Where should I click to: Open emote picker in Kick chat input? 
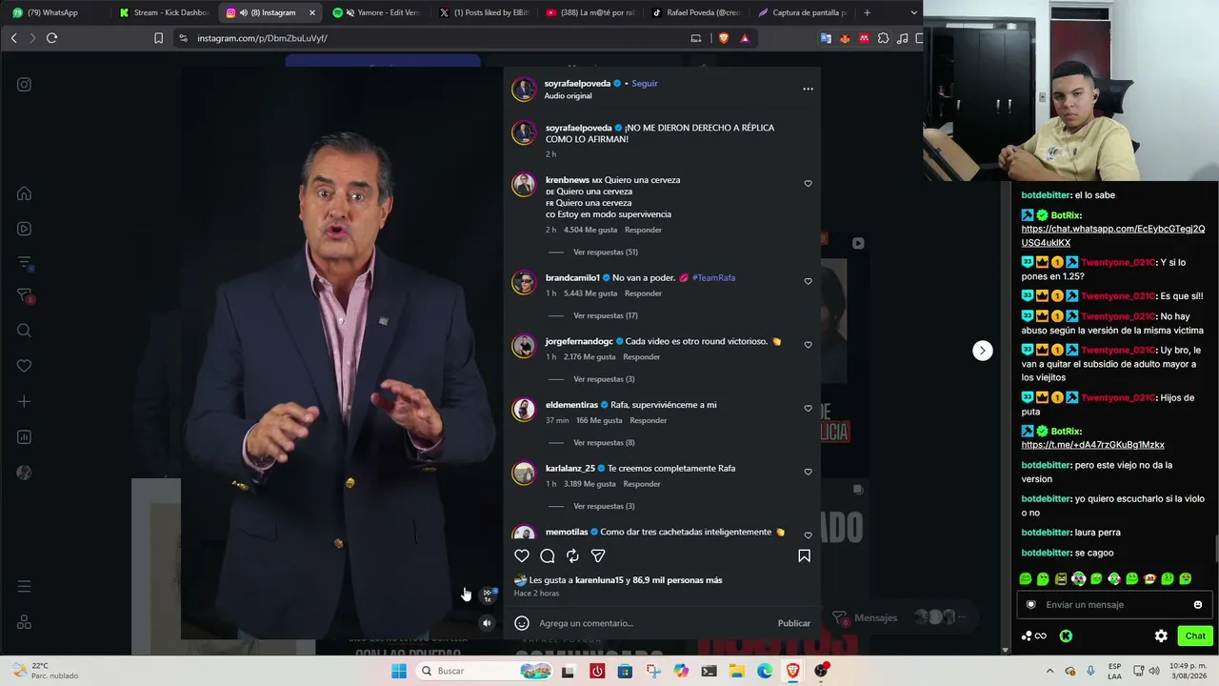coord(1197,604)
